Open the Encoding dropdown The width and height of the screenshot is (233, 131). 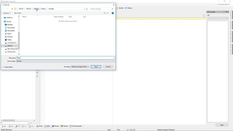[80, 67]
